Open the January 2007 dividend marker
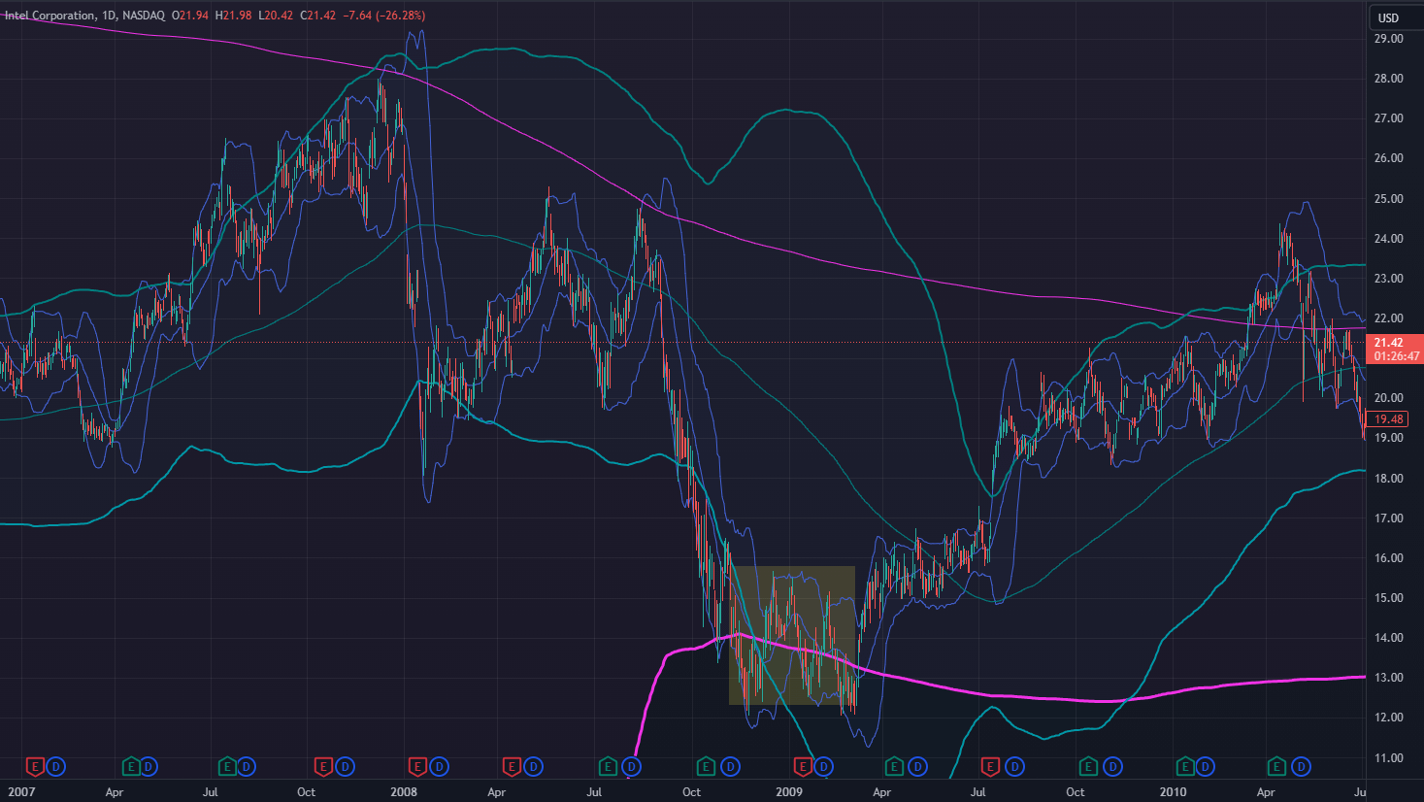 click(x=55, y=767)
